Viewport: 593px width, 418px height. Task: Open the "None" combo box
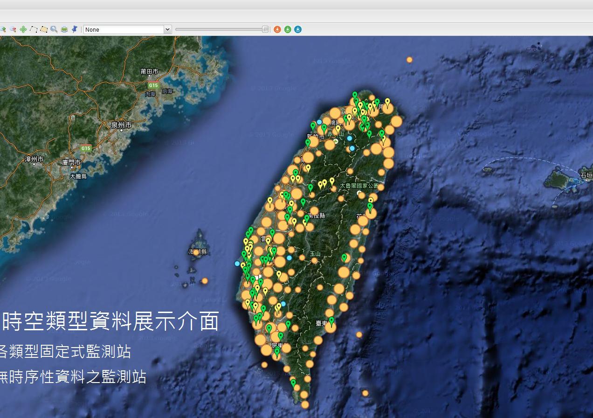pyautogui.click(x=124, y=29)
